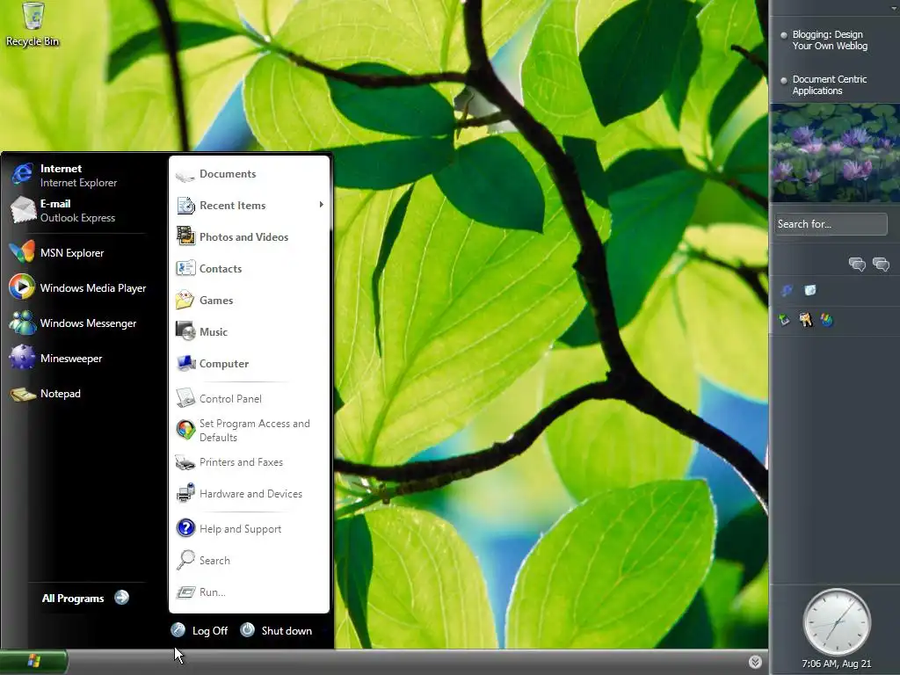Open the sidebar options dropdown arrow
The height and width of the screenshot is (675, 900).
point(893,9)
